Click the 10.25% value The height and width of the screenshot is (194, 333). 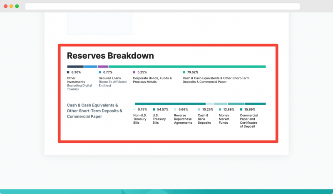[208, 110]
